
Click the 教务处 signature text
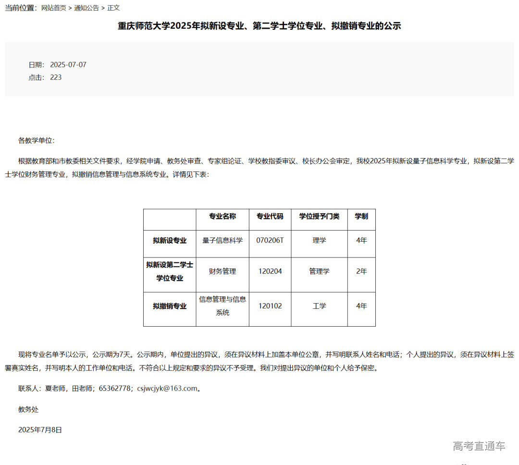click(x=27, y=410)
